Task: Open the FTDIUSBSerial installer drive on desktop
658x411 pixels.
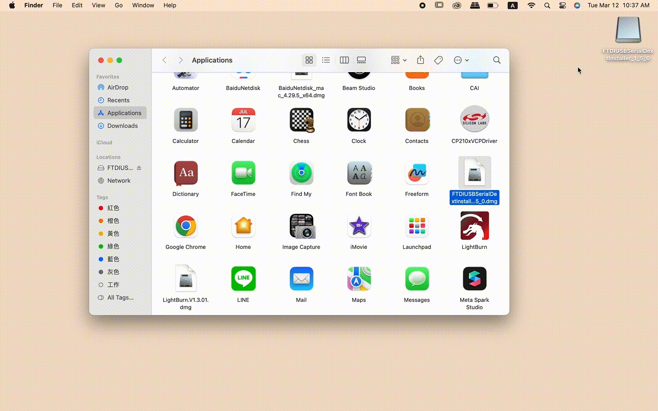Action: click(628, 31)
